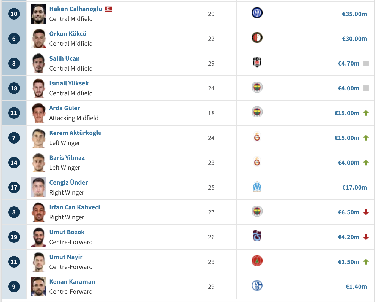Click the Turkish flag captain icon
Viewport: 375px width, 302px height.
[x=108, y=9]
